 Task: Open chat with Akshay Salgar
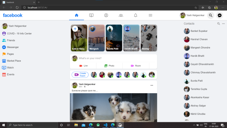[x=195, y=106]
